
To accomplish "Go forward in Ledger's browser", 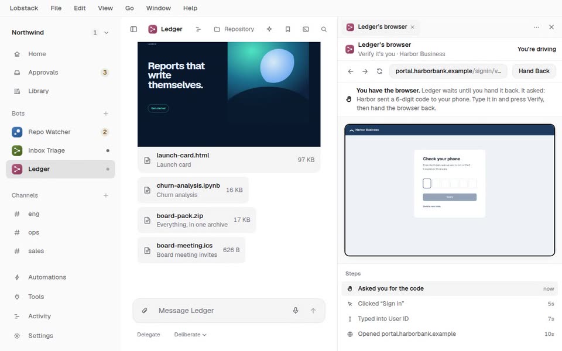I will [x=365, y=71].
